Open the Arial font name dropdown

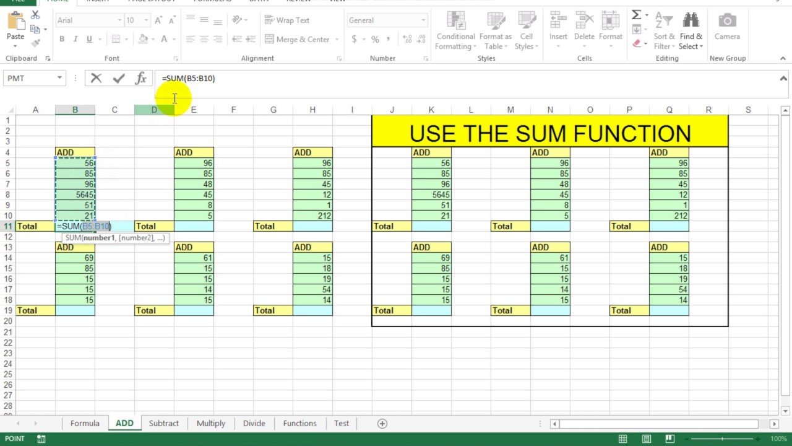click(119, 20)
